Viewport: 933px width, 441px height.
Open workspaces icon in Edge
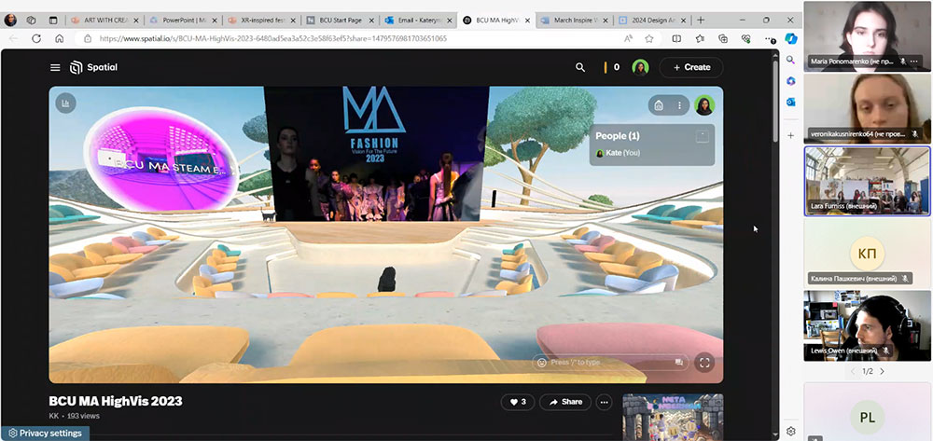(x=32, y=21)
